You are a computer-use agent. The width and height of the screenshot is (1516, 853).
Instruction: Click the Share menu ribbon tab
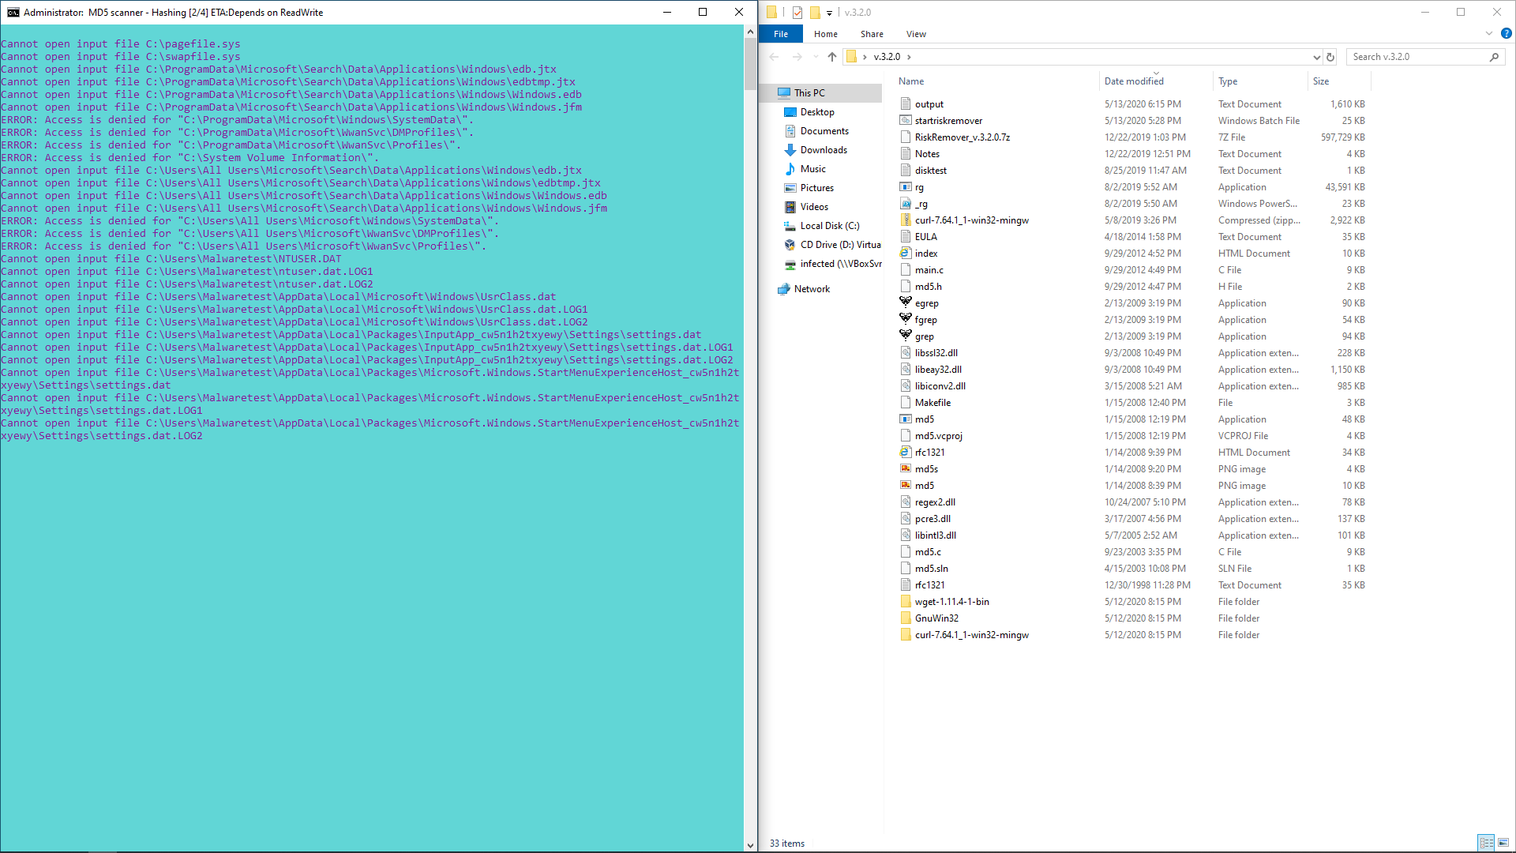pos(872,35)
